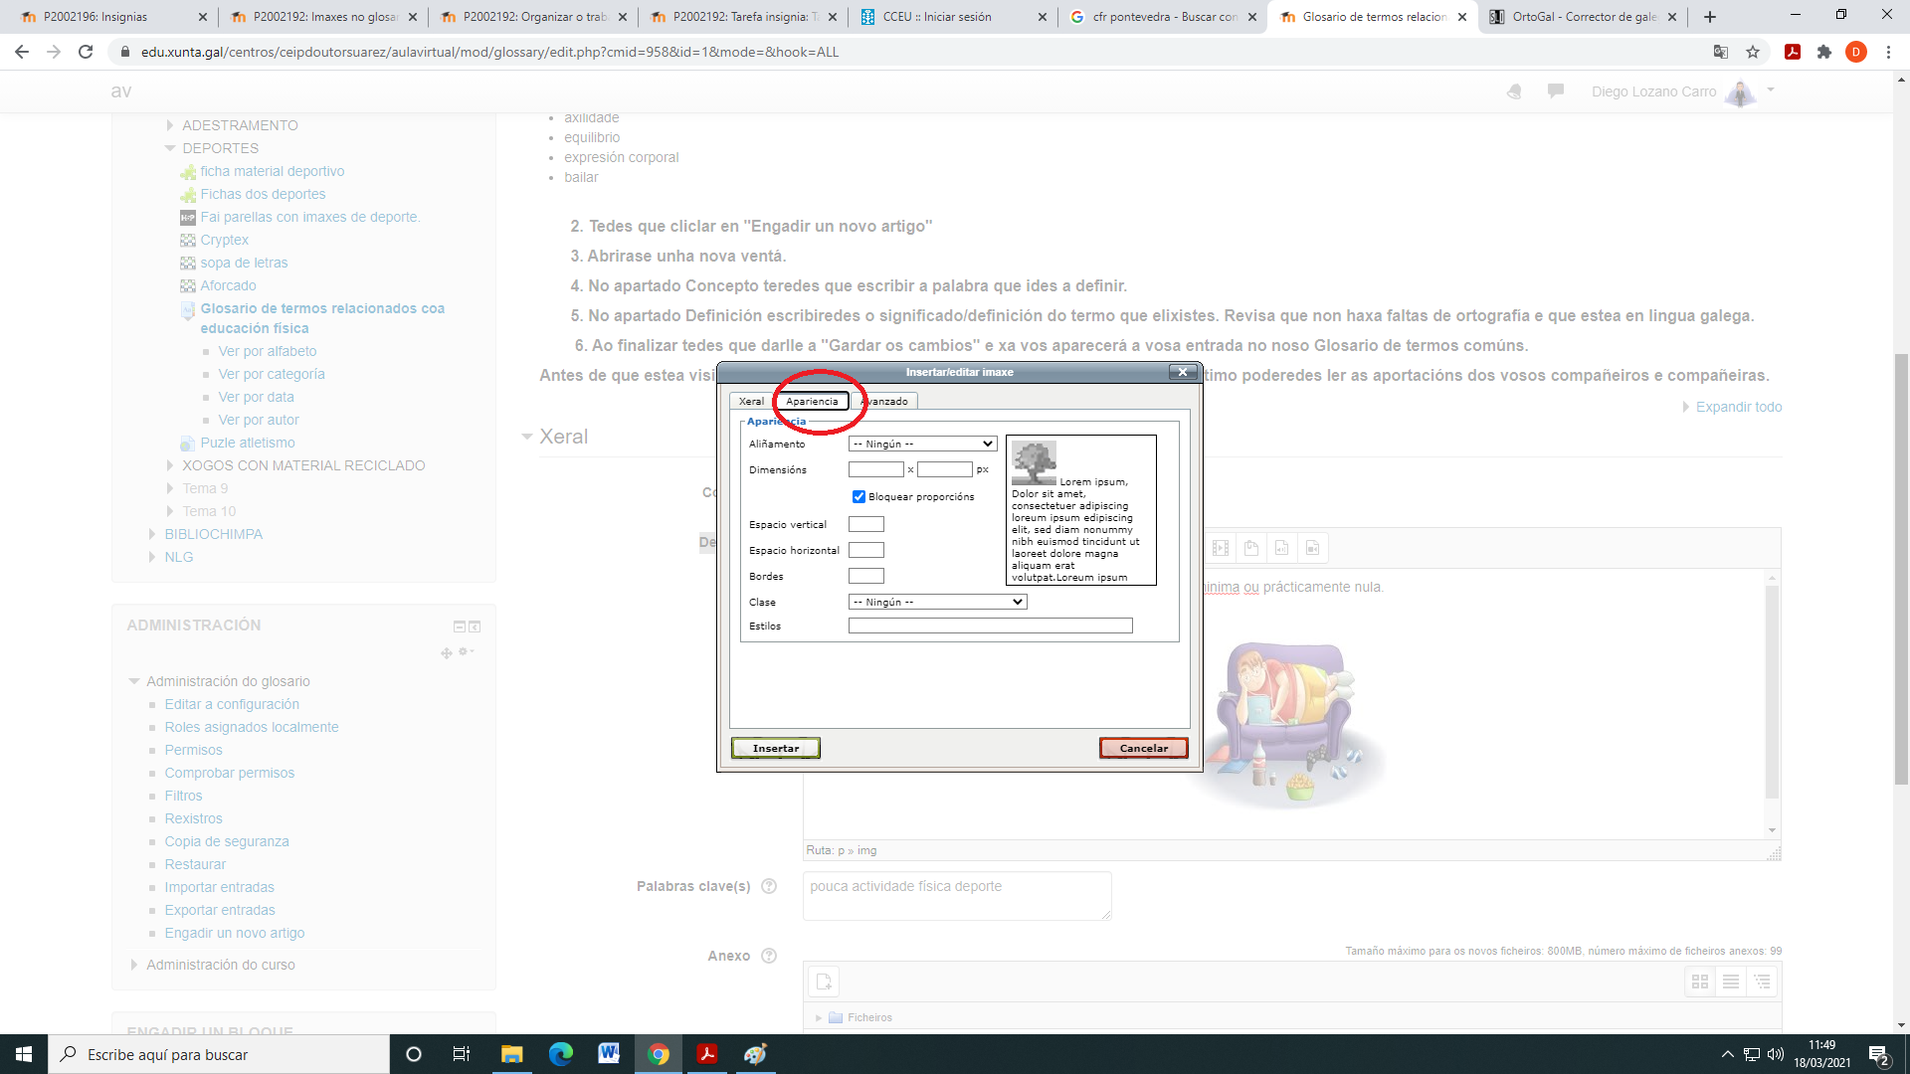1910x1074 pixels.
Task: Click the Cryptex puzzle icon in the sidebar
Action: click(x=189, y=241)
